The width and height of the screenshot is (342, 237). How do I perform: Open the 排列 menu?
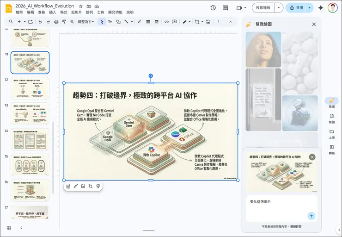[x=89, y=12]
